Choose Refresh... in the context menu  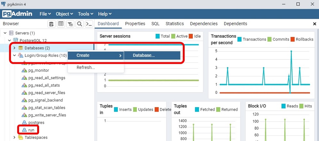96,67
